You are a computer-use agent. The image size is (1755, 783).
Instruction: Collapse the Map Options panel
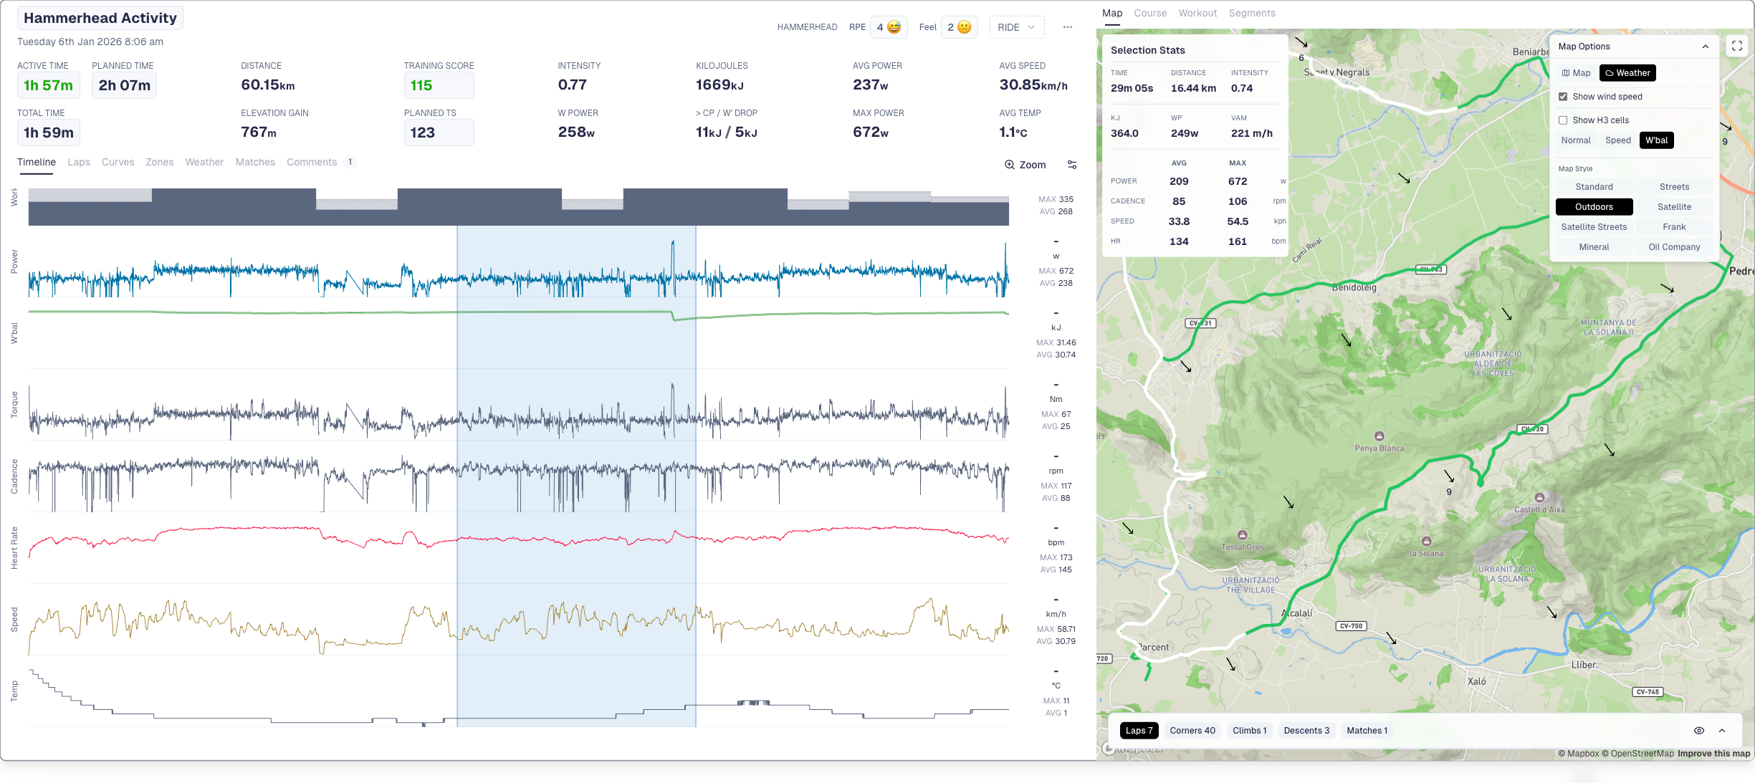click(1706, 47)
